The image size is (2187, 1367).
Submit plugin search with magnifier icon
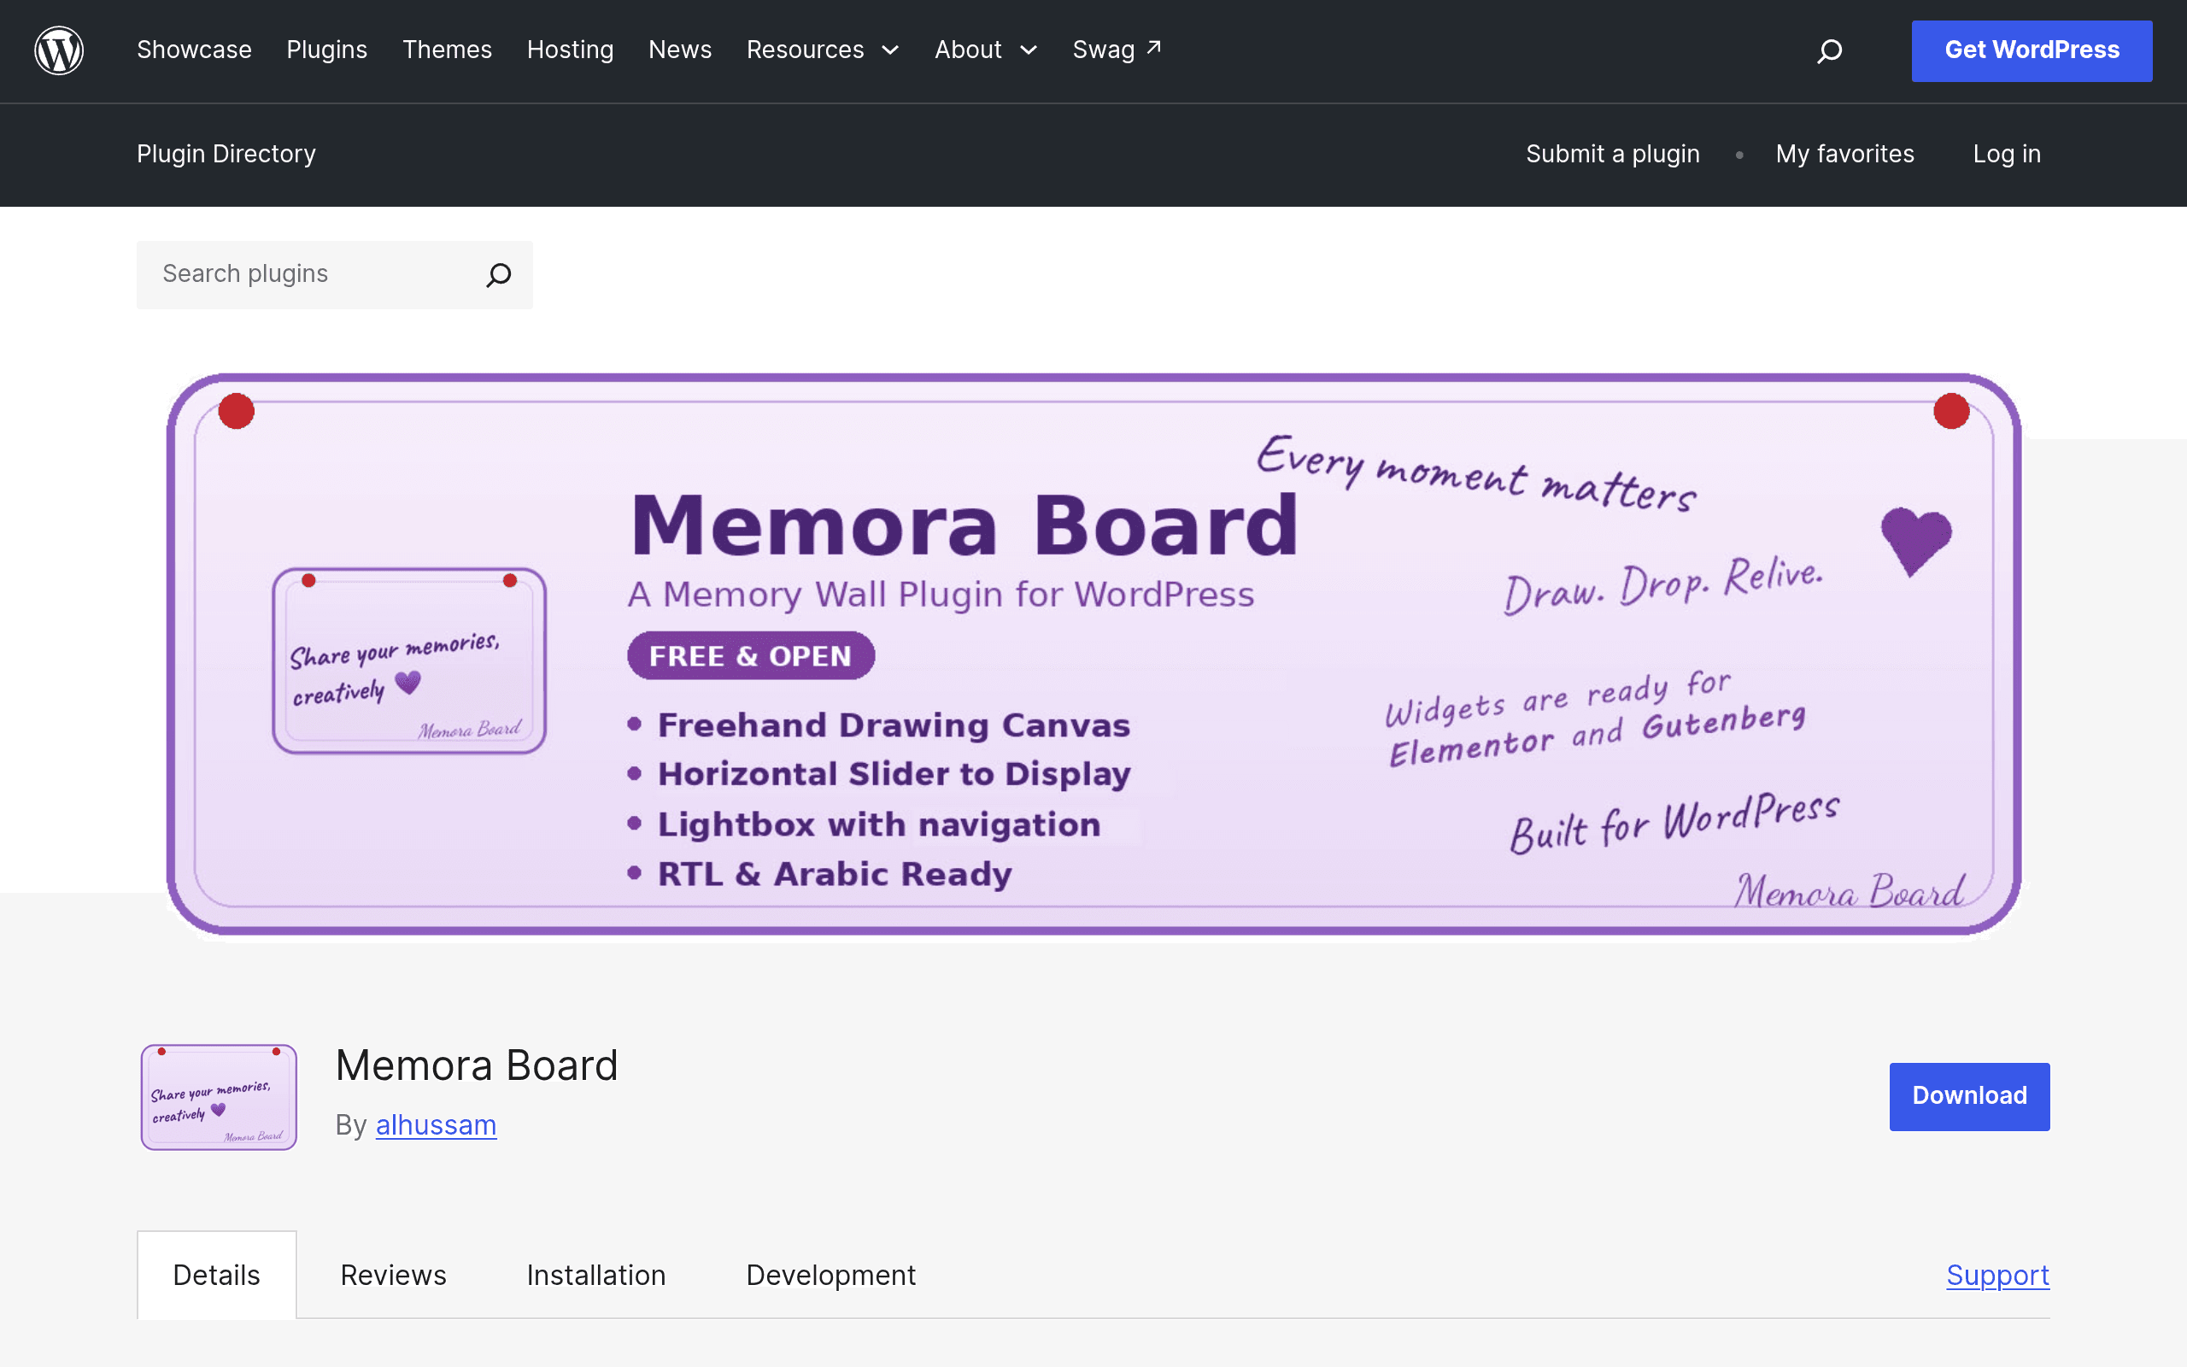pyautogui.click(x=499, y=275)
